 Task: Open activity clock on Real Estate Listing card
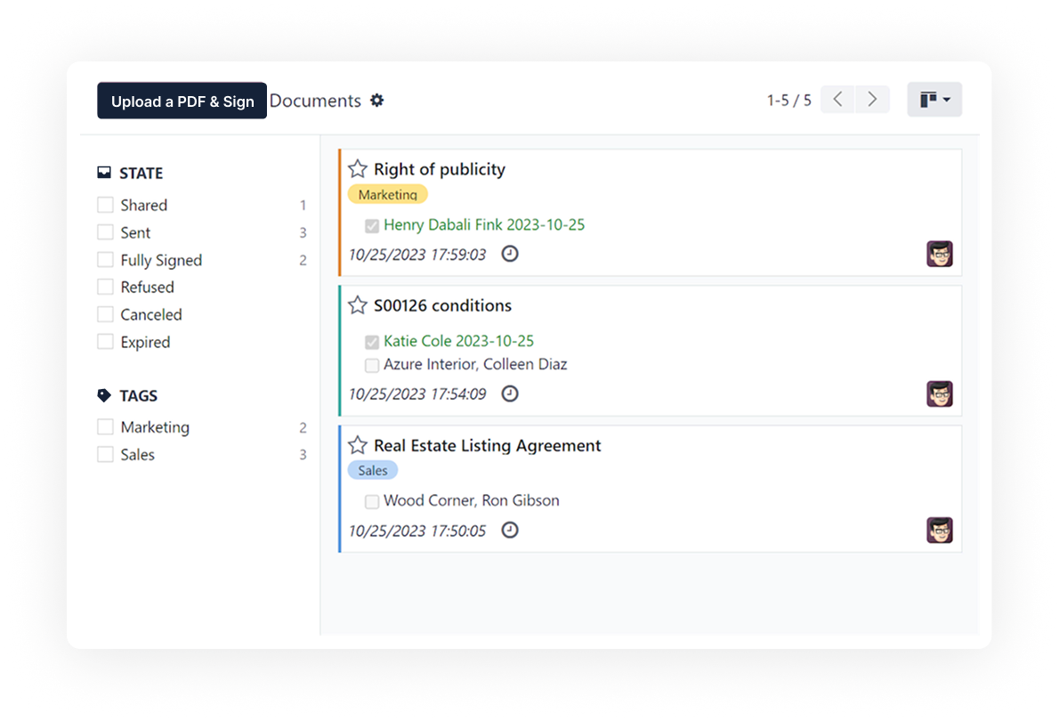[x=510, y=531]
